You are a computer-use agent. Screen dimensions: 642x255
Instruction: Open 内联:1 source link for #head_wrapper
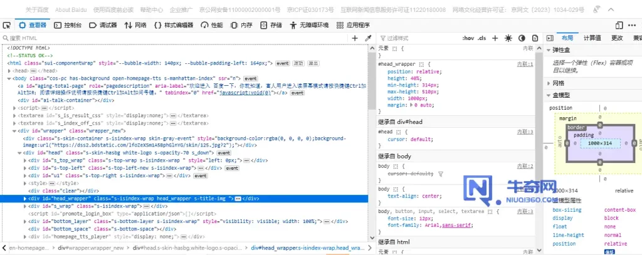click(x=525, y=65)
